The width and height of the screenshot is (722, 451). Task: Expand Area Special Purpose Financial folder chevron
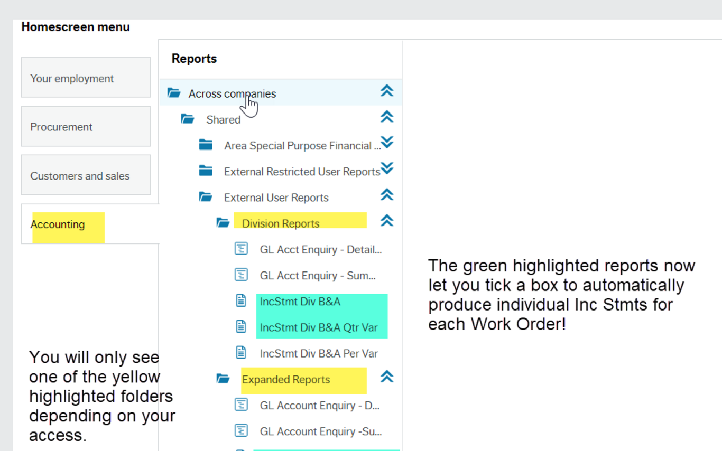[x=387, y=143]
